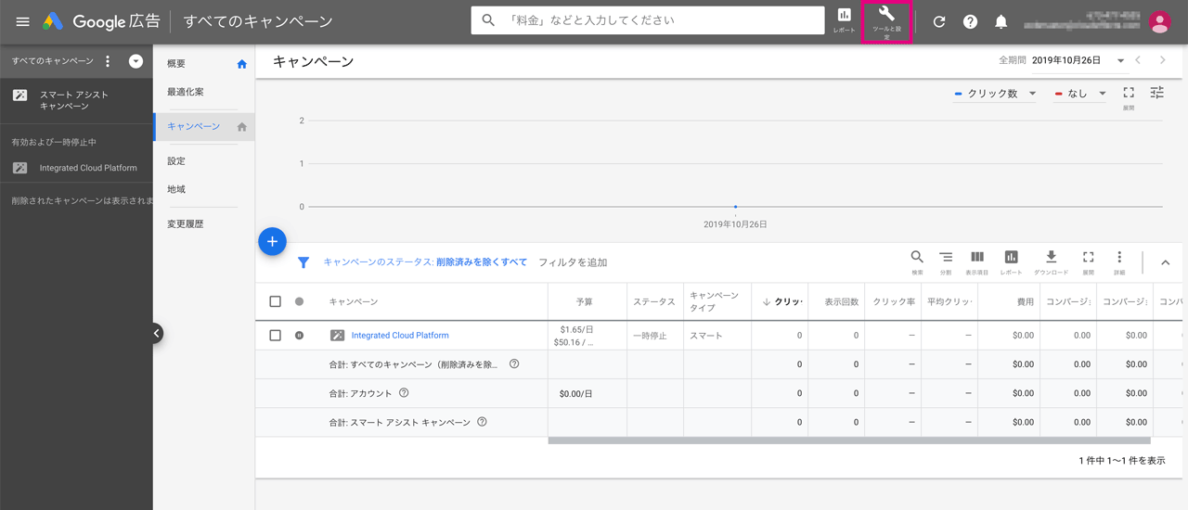The height and width of the screenshot is (510, 1188).
Task: Open notifications bell
Action: click(1001, 21)
